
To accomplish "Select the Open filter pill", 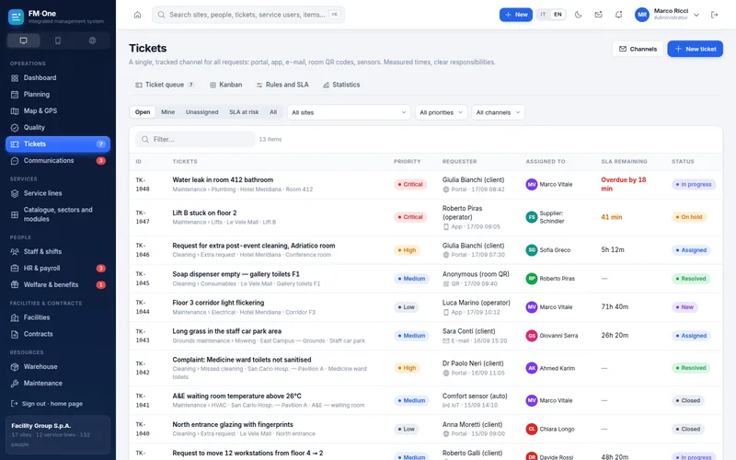I will 143,112.
